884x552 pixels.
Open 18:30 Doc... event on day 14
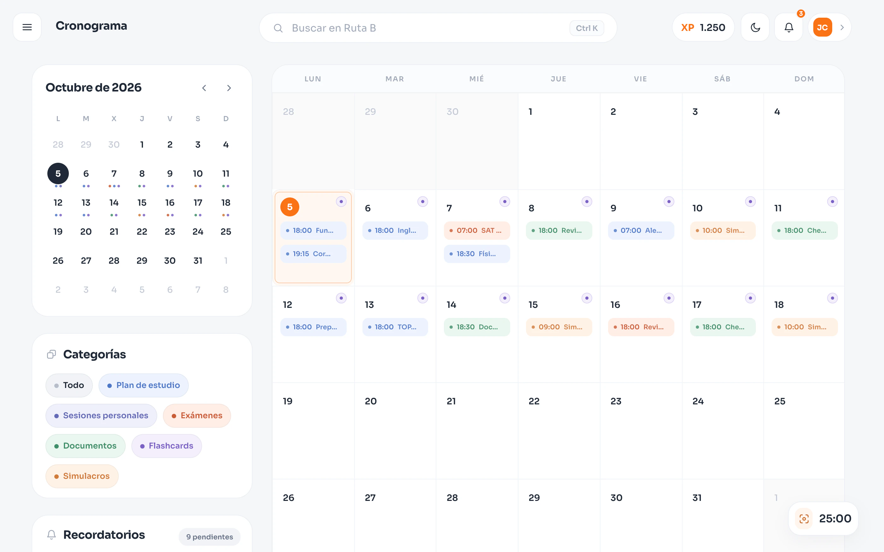[x=477, y=327]
